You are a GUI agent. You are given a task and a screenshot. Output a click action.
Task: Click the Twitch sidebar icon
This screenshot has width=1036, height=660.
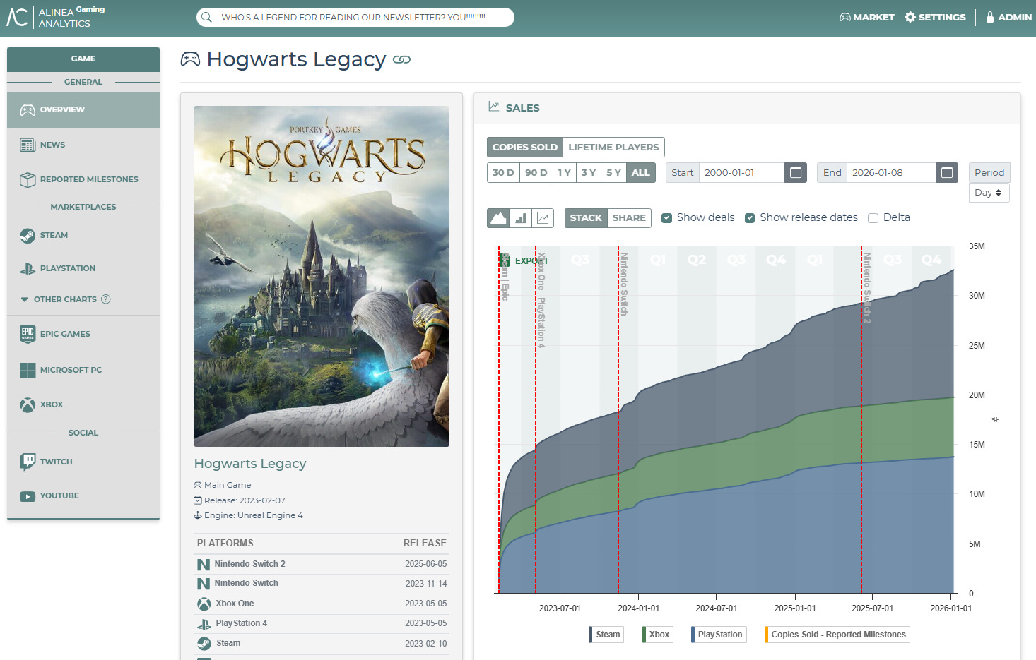click(28, 462)
